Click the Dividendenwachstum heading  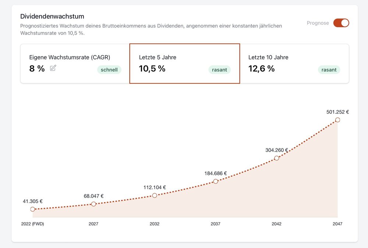[52, 17]
